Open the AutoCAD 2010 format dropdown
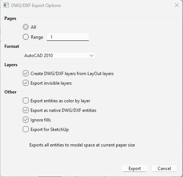 coord(59,56)
